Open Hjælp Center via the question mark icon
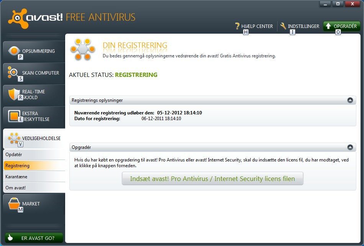Viewport: 364px width, 246px height. pos(236,26)
